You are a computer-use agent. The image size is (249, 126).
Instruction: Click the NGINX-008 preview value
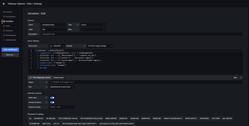(x=157, y=118)
